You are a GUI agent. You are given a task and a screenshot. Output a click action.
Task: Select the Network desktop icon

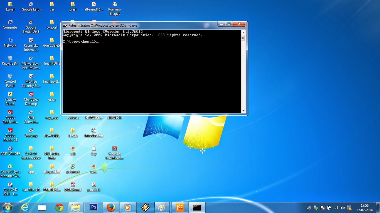click(10, 43)
